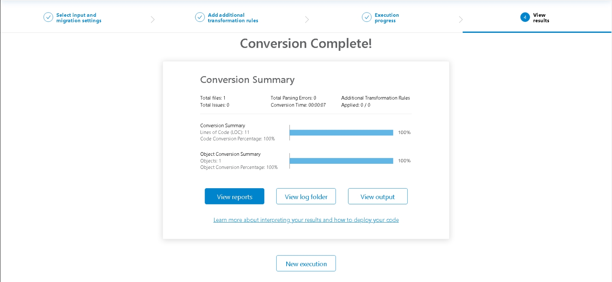The height and width of the screenshot is (282, 612).
Task: Go to Select input and migration settings step
Action: (x=79, y=18)
